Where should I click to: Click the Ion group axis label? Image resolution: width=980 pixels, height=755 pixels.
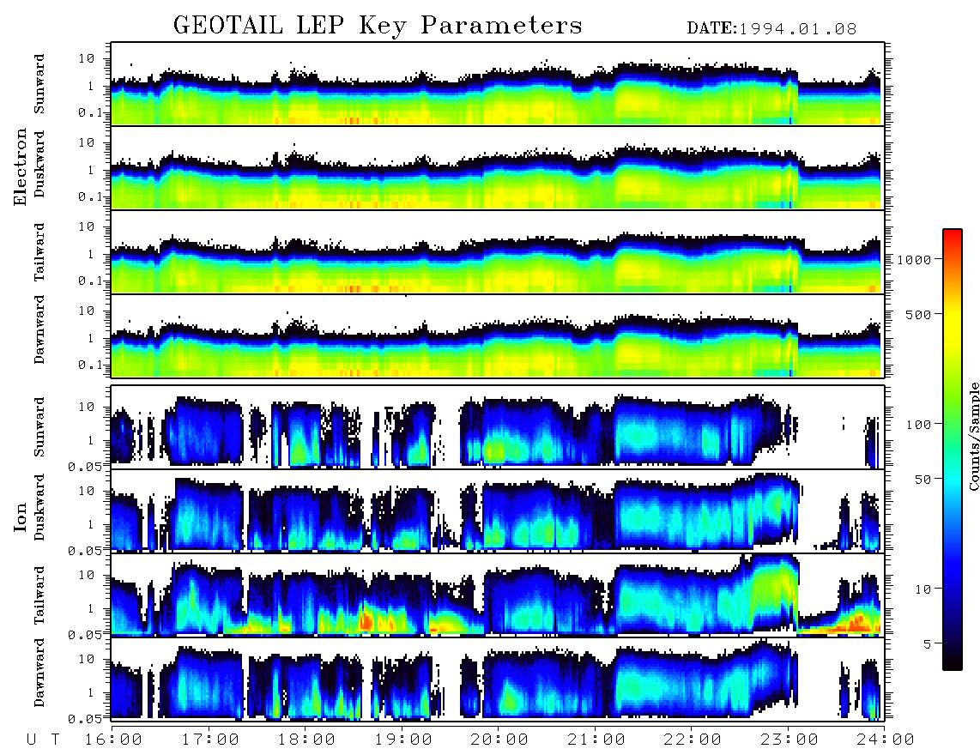pyautogui.click(x=21, y=516)
